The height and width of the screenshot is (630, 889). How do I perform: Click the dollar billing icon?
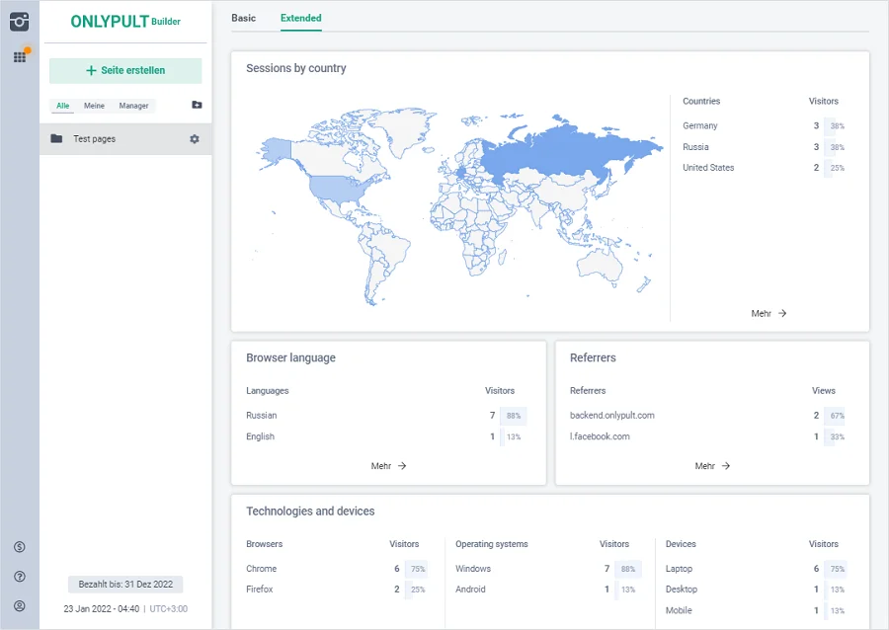pos(19,547)
